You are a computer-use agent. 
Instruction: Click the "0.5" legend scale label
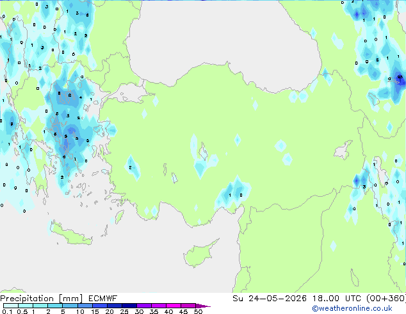click(x=22, y=311)
